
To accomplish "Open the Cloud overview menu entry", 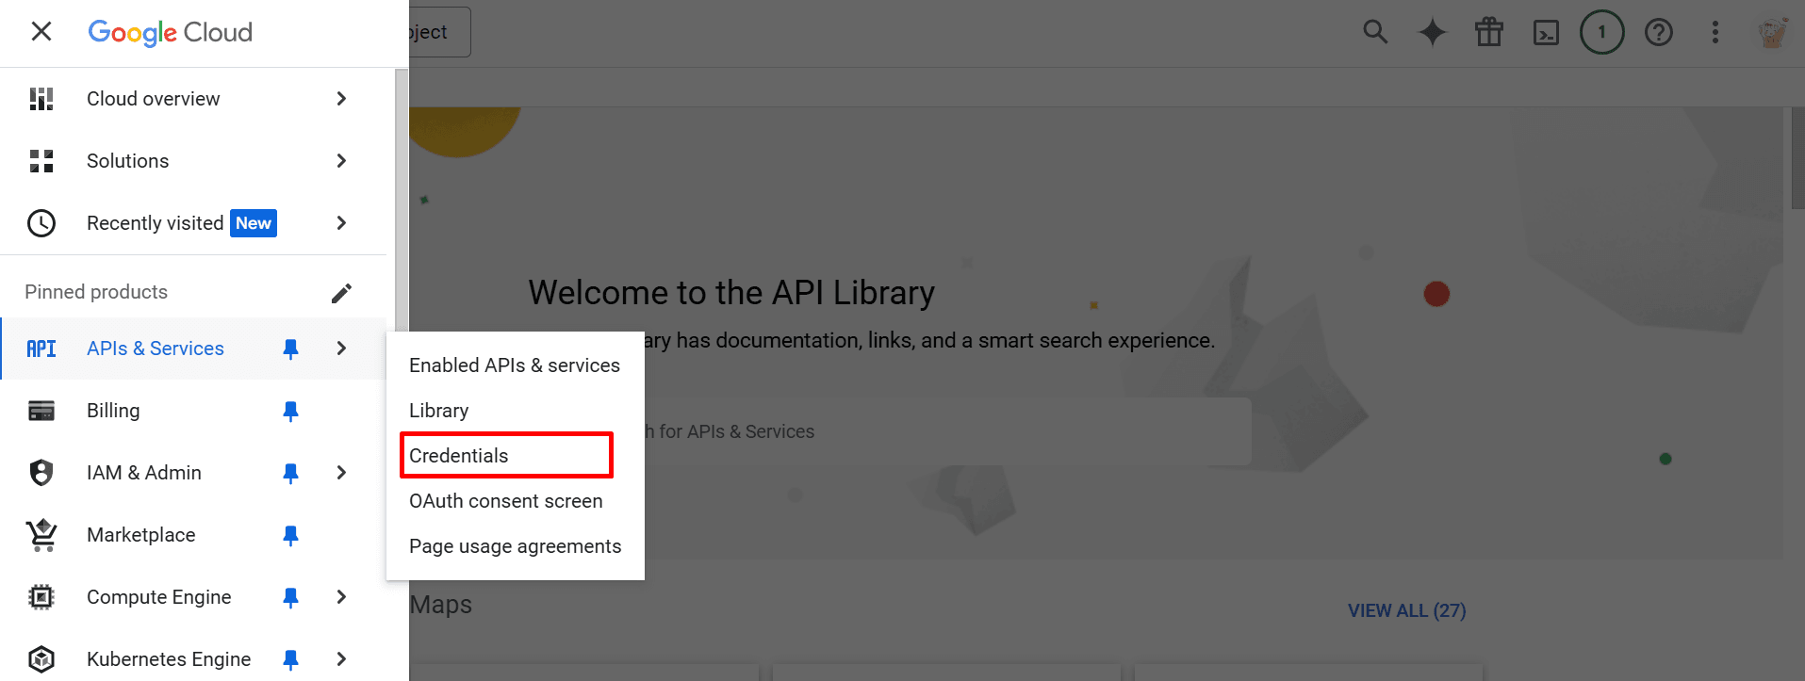I will pyautogui.click(x=193, y=99).
